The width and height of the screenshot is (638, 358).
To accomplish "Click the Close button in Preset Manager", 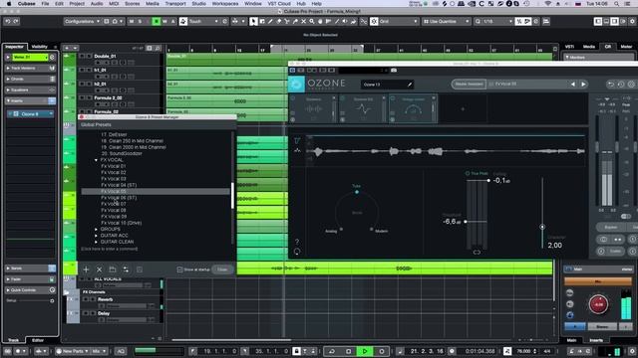I will click(222, 269).
